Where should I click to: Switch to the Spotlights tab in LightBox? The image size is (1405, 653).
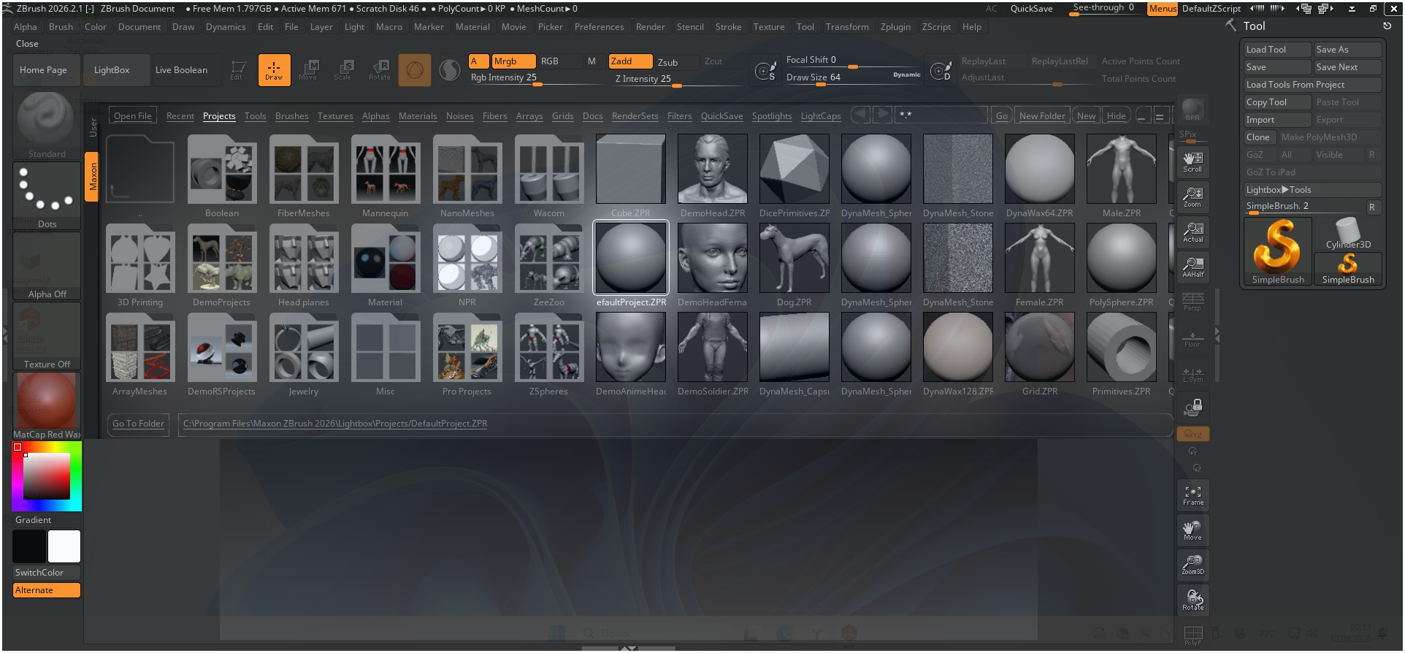(x=771, y=116)
